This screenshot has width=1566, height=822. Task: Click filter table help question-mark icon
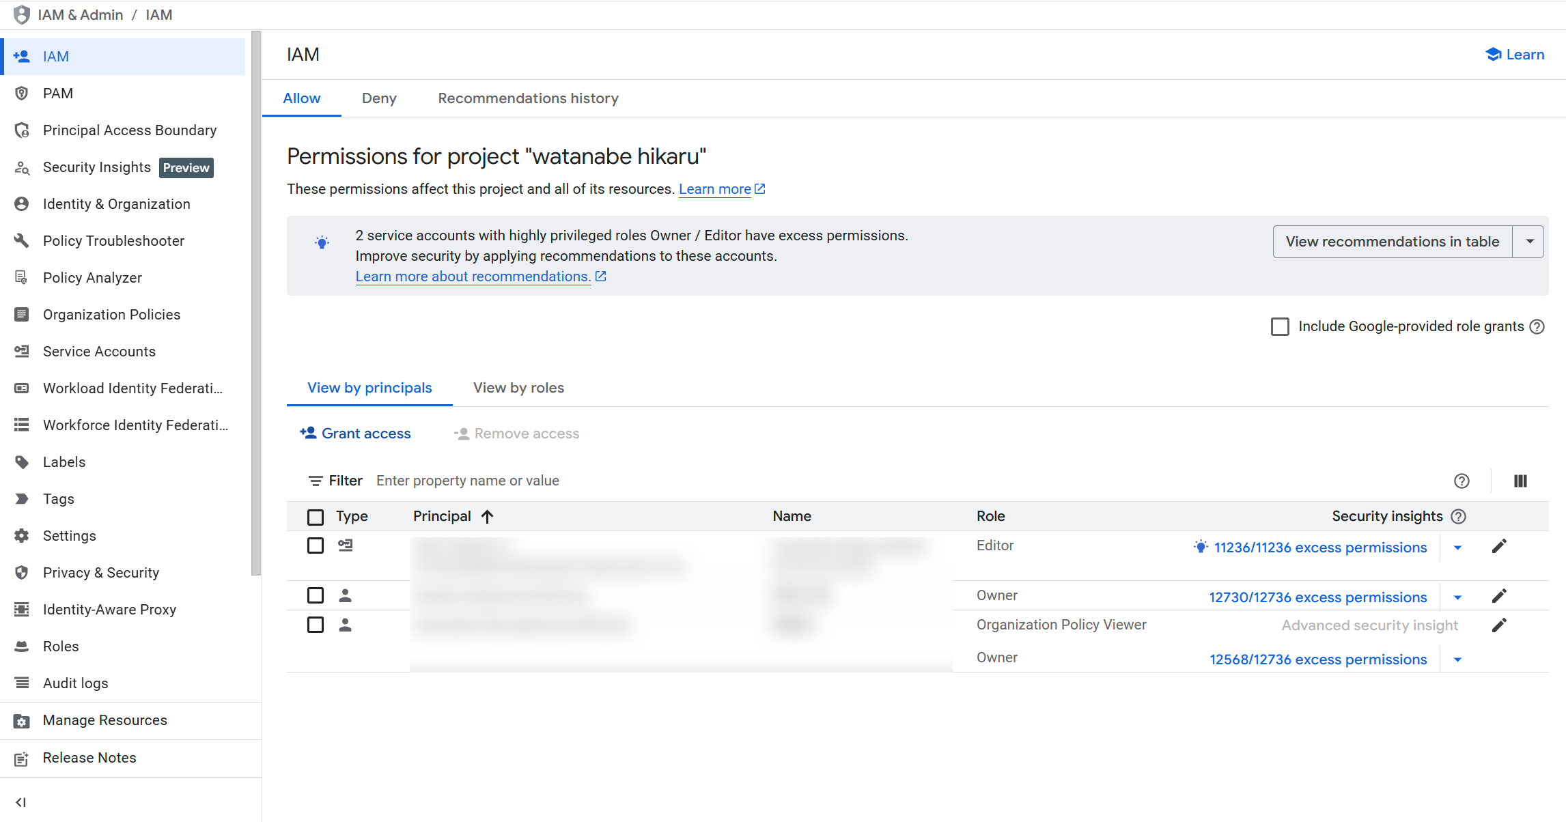(1462, 481)
